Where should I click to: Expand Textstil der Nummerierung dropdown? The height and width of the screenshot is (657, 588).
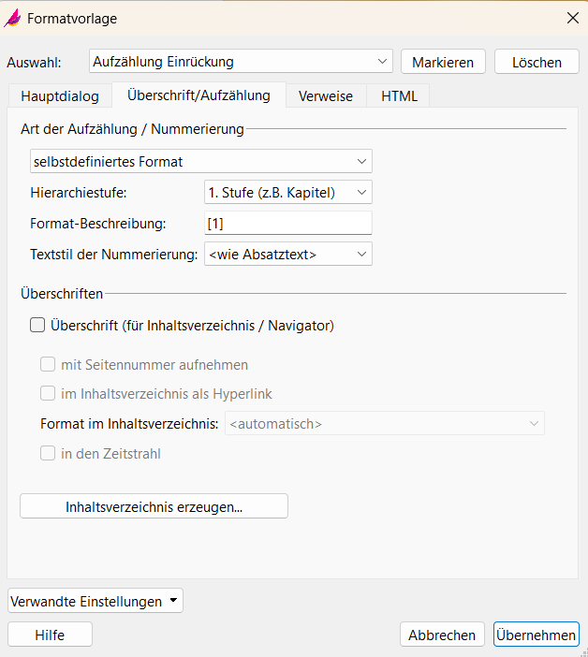click(x=287, y=254)
